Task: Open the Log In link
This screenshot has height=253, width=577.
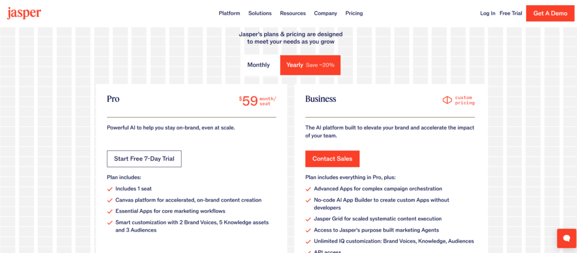Action: (488, 13)
